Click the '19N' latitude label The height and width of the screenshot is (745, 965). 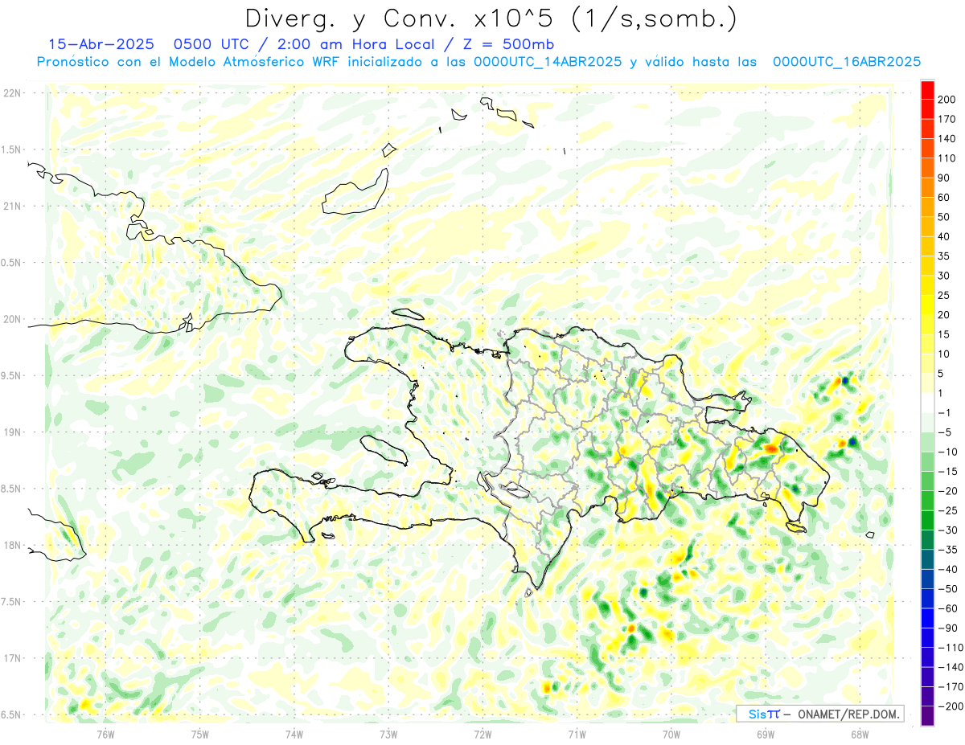coord(11,432)
